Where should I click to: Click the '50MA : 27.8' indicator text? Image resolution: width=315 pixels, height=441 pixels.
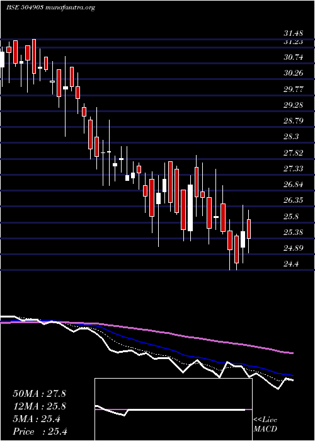pyautogui.click(x=39, y=394)
